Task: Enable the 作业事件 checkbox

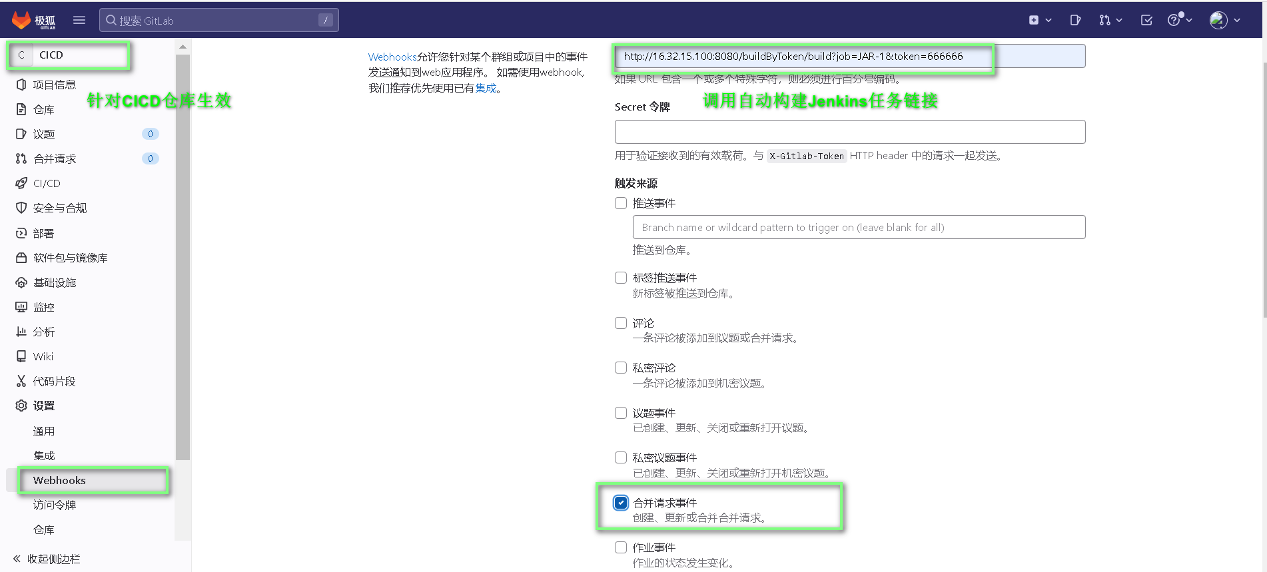Action: click(621, 547)
